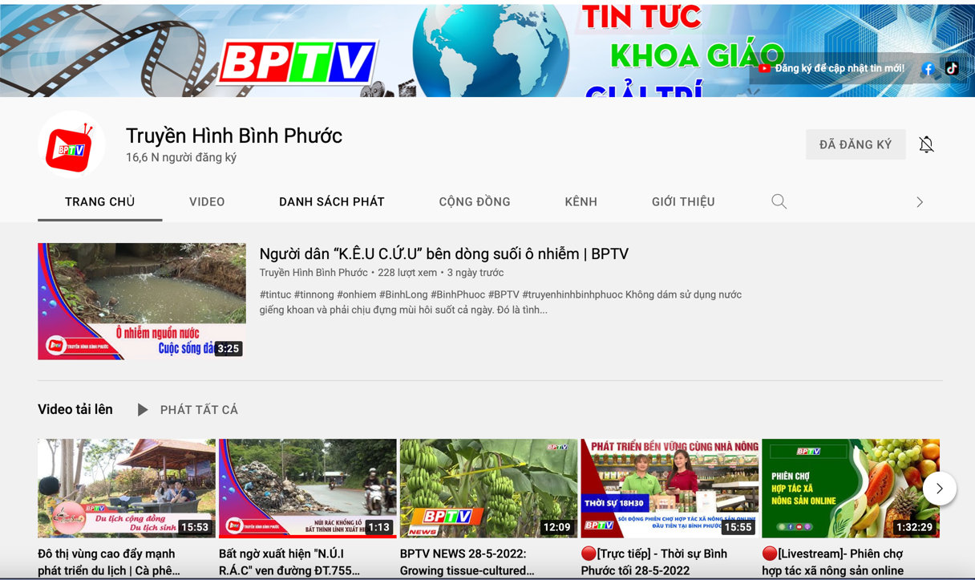Click the "BPTV NEWS 28-5-2022" video title
Image resolution: width=975 pixels, height=580 pixels.
tap(467, 562)
